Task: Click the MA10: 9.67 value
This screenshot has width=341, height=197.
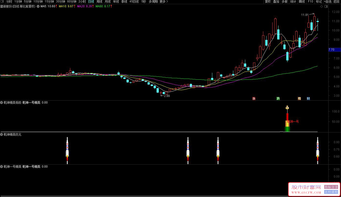Action: [66, 7]
